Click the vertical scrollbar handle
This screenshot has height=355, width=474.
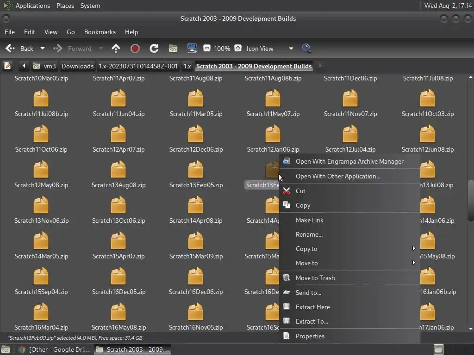coord(470,201)
